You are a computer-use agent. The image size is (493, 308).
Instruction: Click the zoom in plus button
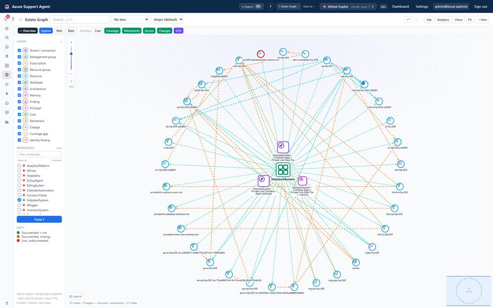tap(71, 42)
